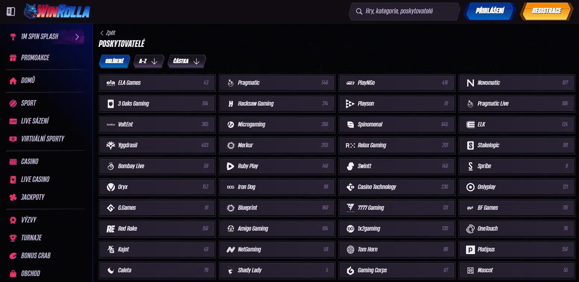Open the Obchod shopping bag icon
The height and width of the screenshot is (282, 579).
pos(13,273)
